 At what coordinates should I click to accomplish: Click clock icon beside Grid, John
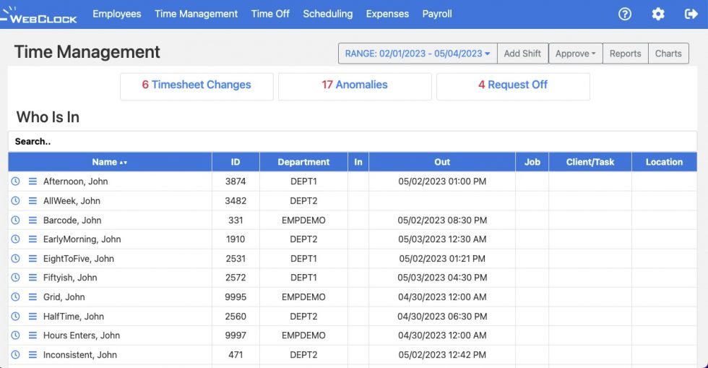pos(15,297)
